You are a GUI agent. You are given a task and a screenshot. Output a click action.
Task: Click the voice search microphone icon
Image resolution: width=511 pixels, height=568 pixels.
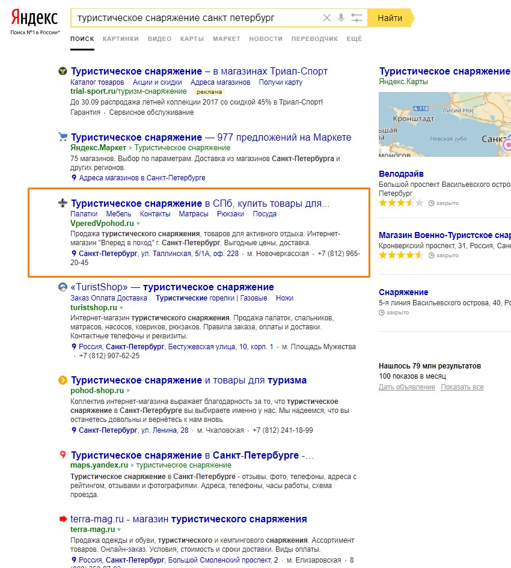click(341, 18)
